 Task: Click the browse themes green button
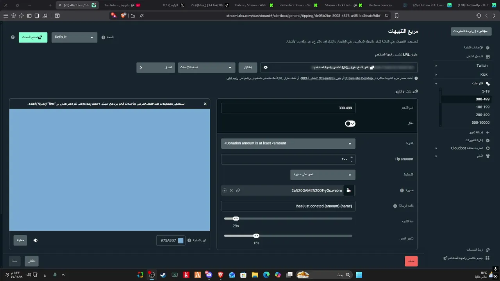point(33,37)
